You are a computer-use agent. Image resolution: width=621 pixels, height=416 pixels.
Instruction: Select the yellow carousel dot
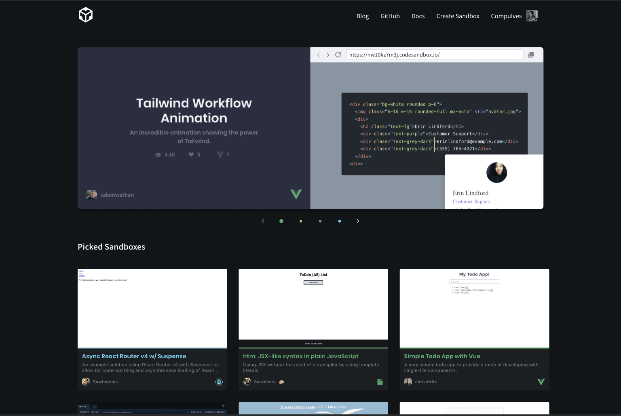301,221
